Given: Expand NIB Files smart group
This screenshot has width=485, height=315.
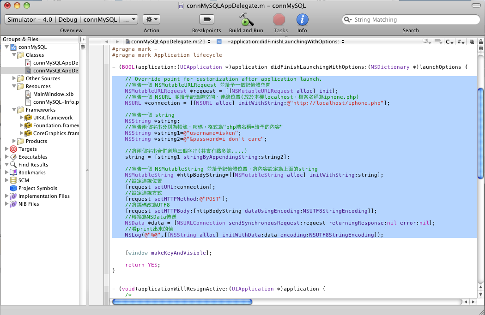Looking at the screenshot, I should [x=6, y=204].
